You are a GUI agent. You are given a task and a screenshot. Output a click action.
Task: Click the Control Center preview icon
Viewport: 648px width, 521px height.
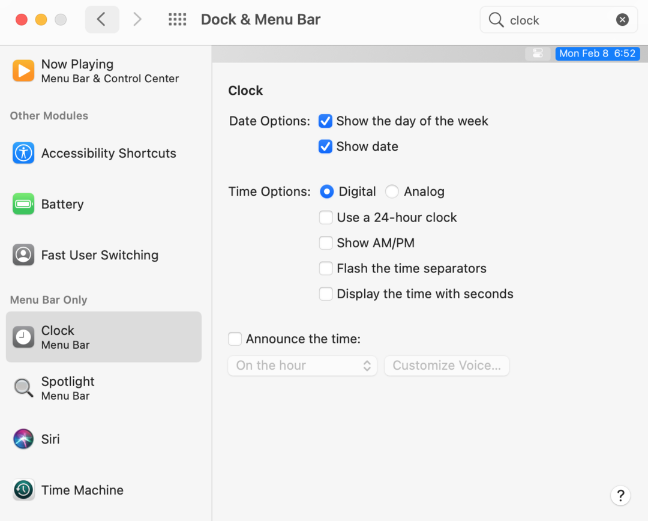538,53
